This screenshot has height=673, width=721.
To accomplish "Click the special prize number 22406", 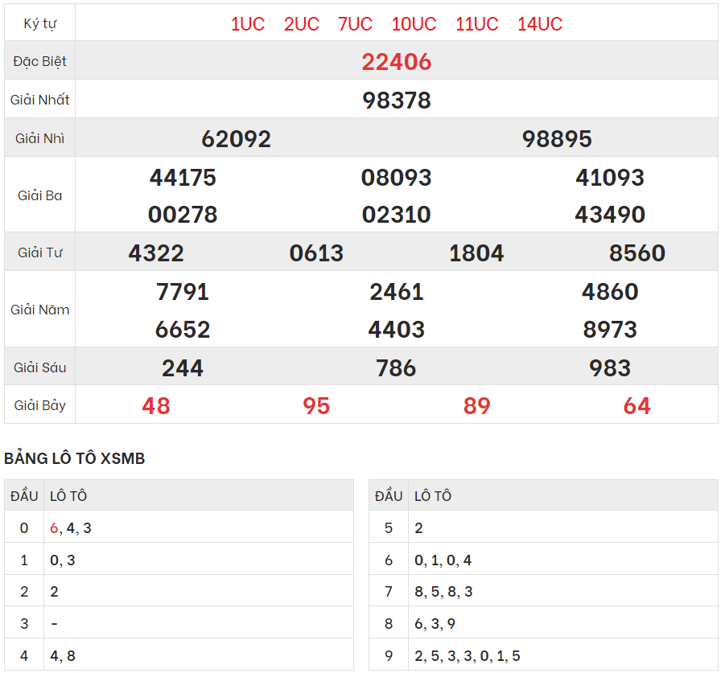I will click(x=397, y=62).
